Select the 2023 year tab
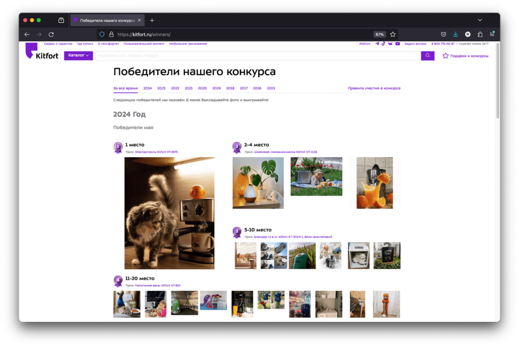Image resolution: width=519 pixels, height=347 pixels. tap(161, 88)
